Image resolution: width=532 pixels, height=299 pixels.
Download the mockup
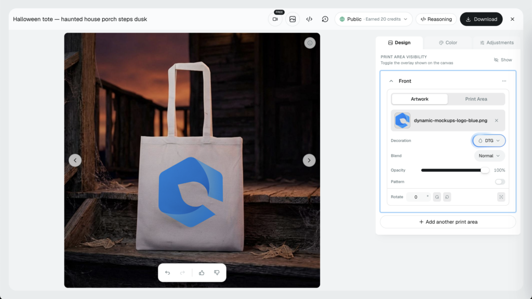(x=481, y=19)
